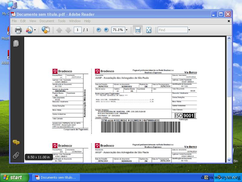Show the Pages thumbnails panel
The width and height of the screenshot is (242, 182).
coord(16,43)
